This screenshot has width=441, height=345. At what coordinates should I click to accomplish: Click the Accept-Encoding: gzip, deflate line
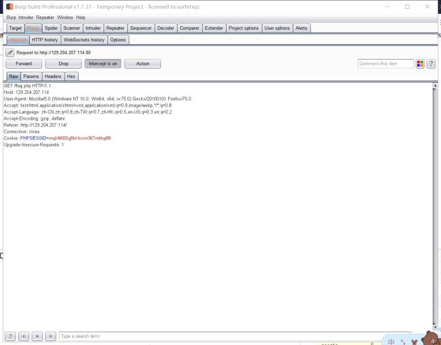coord(34,118)
